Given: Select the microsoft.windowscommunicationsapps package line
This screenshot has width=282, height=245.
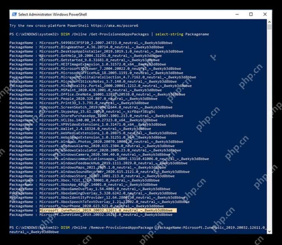Looking at the screenshot, I should pyautogui.click(x=109, y=159).
